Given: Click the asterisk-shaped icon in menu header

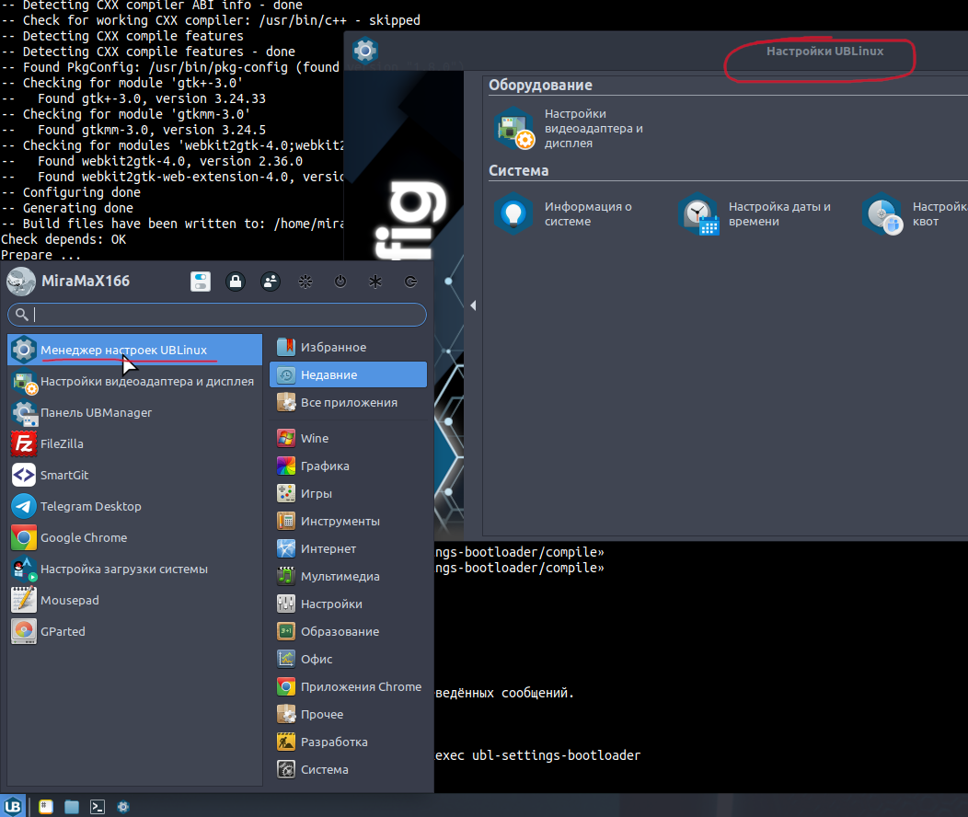Looking at the screenshot, I should coord(375,282).
